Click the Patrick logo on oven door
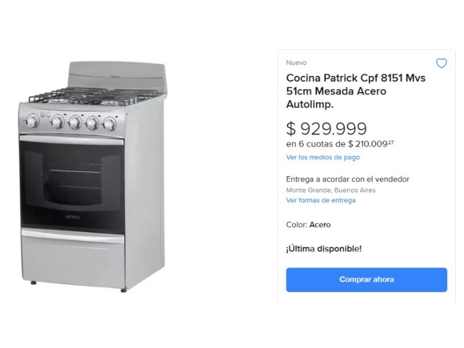The height and width of the screenshot is (348, 464). click(x=72, y=217)
